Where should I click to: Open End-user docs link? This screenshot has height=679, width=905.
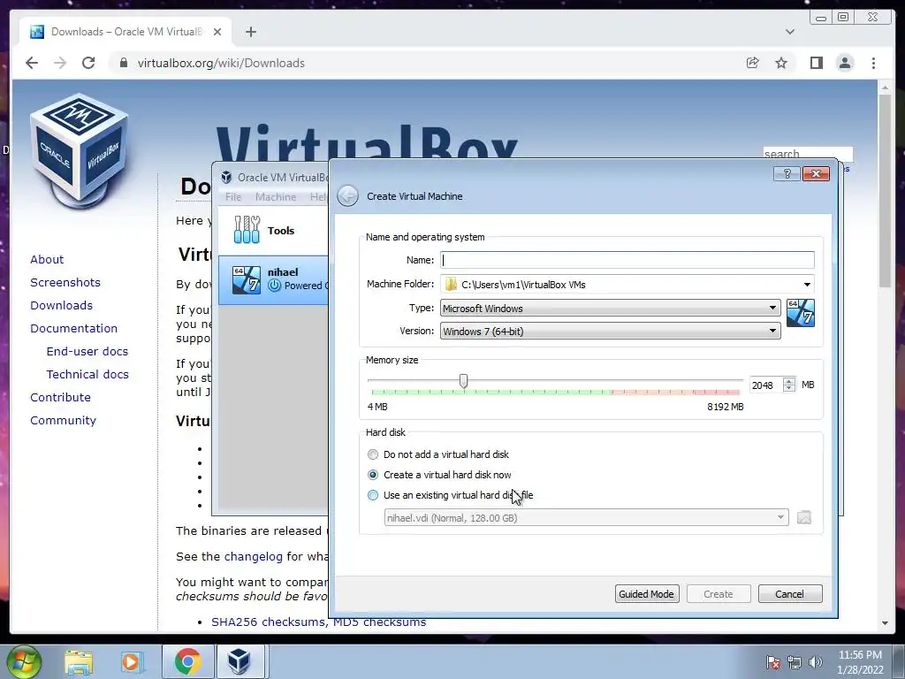(x=87, y=352)
